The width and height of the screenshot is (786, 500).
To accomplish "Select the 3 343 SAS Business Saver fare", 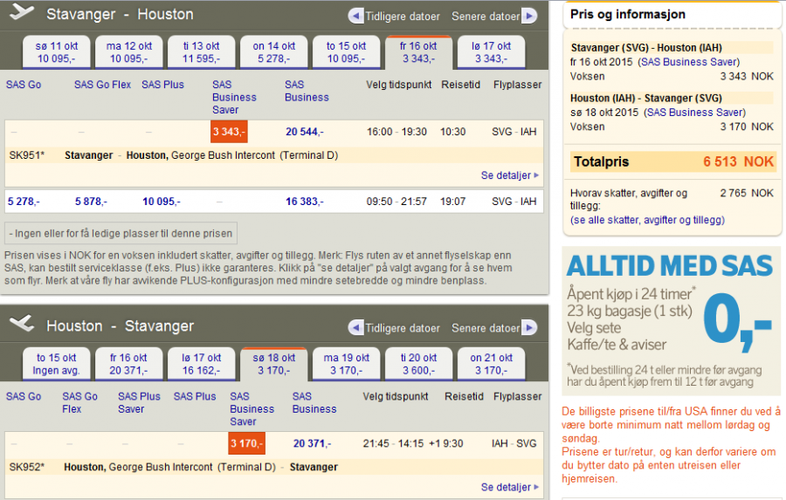I will [x=230, y=132].
